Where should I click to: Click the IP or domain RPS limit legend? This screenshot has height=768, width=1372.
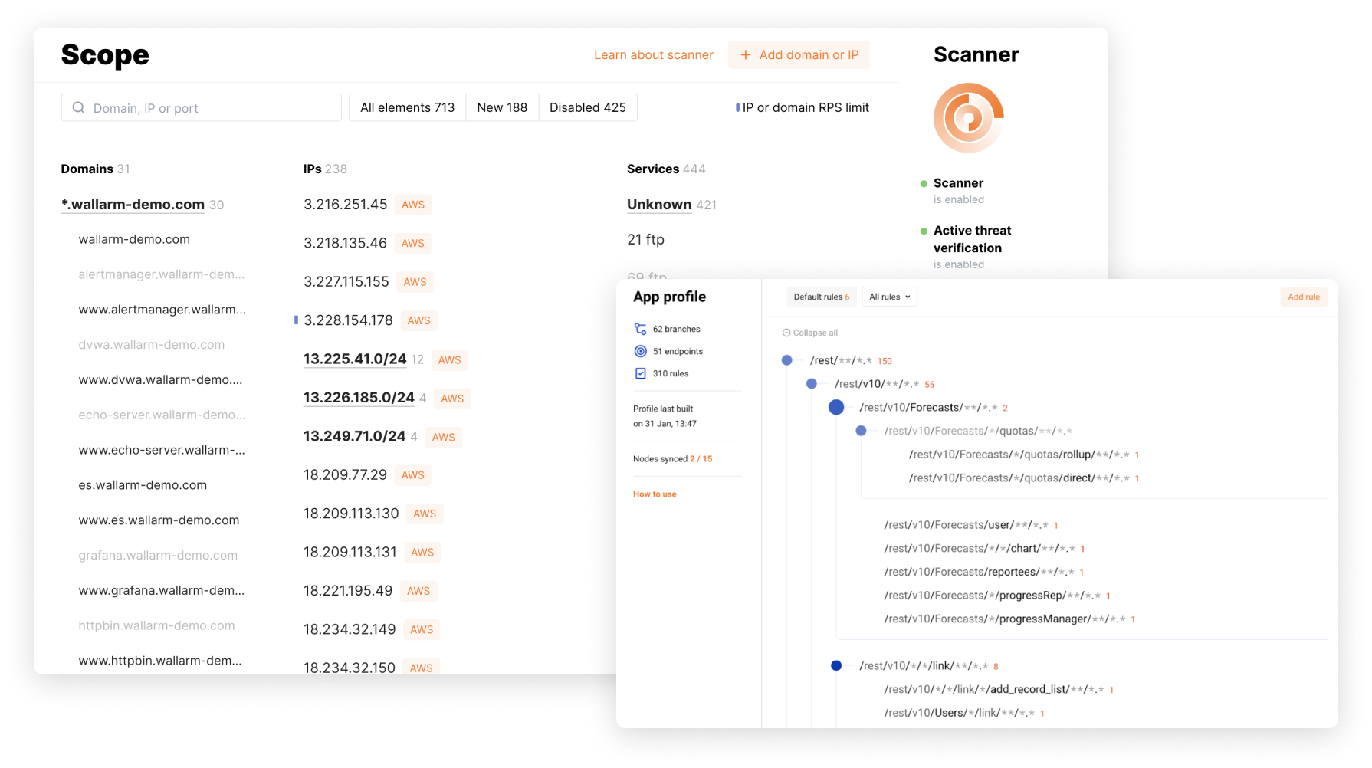click(803, 107)
